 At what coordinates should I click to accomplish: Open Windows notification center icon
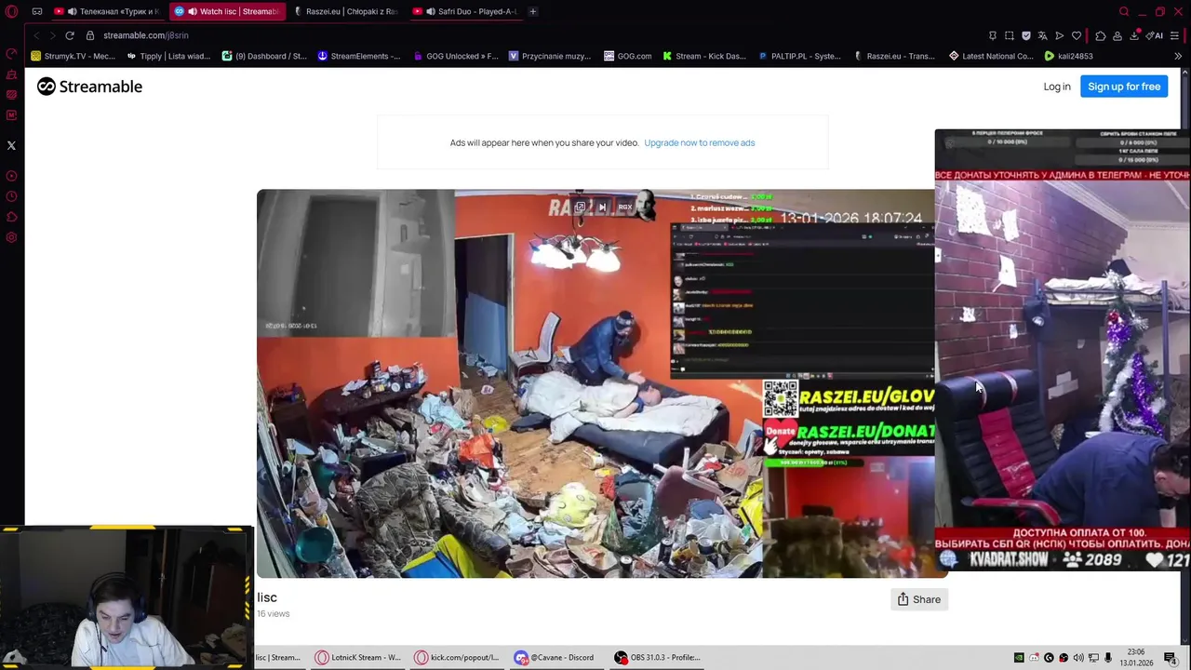1171,657
